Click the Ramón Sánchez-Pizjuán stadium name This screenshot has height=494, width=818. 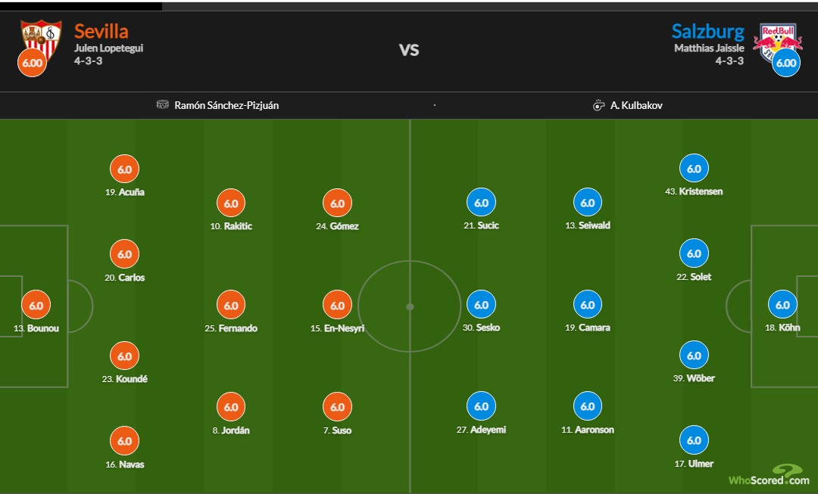tap(226, 105)
